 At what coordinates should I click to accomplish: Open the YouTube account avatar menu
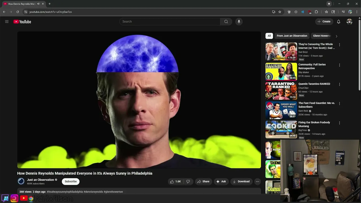349,22
